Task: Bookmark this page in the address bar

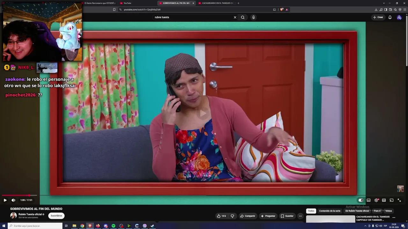Action: (114, 10)
